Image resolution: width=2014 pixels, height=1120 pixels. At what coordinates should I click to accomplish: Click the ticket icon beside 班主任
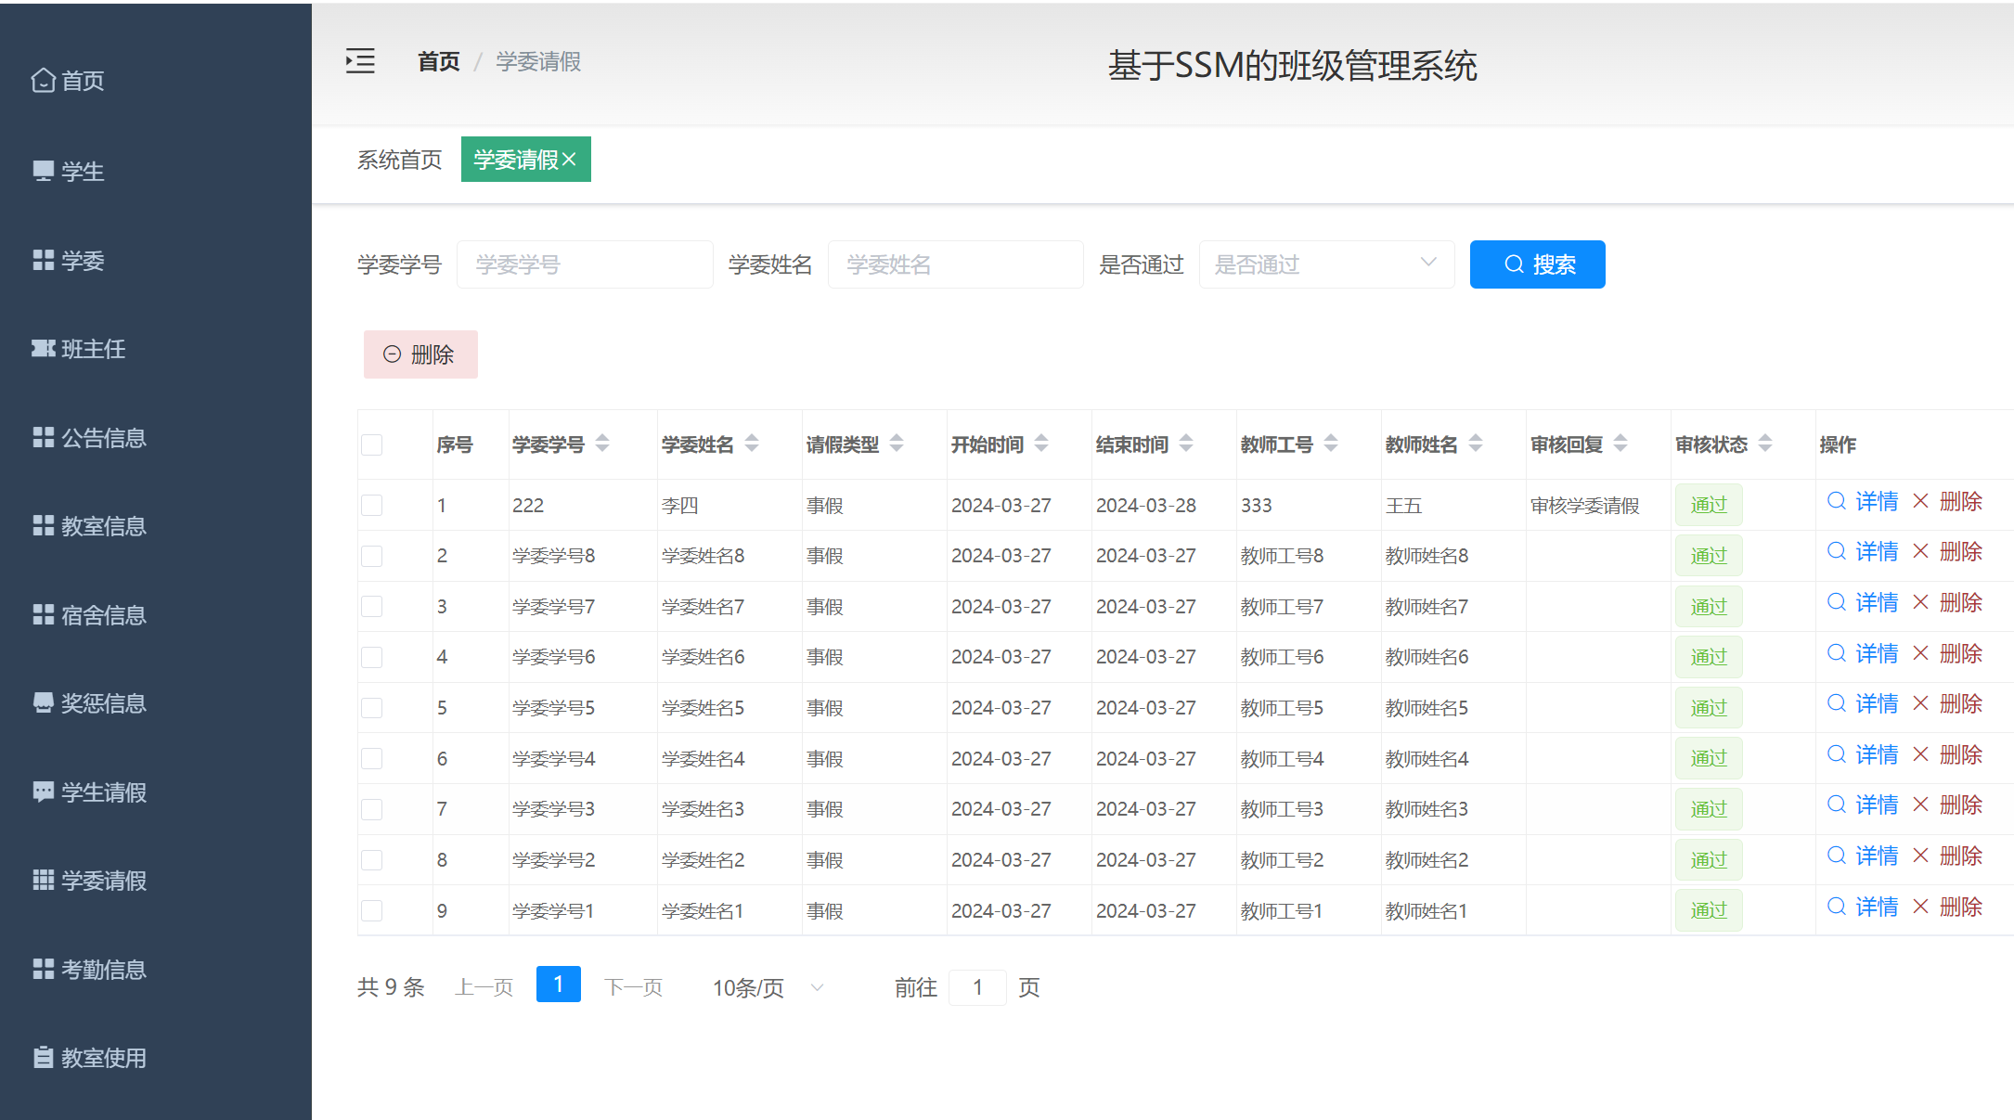click(x=43, y=349)
